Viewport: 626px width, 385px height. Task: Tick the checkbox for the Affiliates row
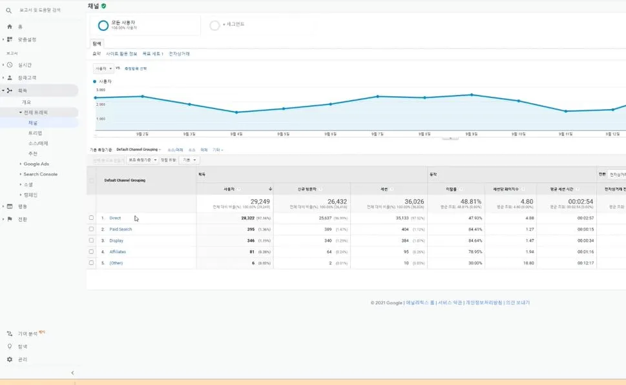[x=92, y=252]
